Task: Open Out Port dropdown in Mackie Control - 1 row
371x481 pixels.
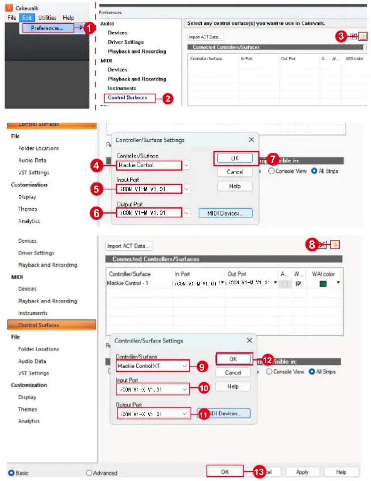Action: coord(275,283)
